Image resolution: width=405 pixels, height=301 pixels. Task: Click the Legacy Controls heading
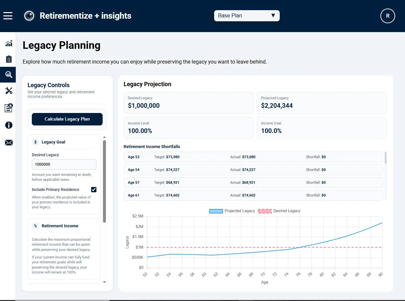49,85
